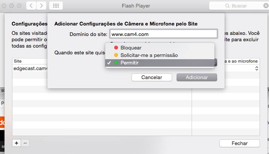Image resolution: width=269 pixels, height=154 pixels.
Task: Minimize the Flash Player window
Action: pyautogui.click(x=11, y=6)
